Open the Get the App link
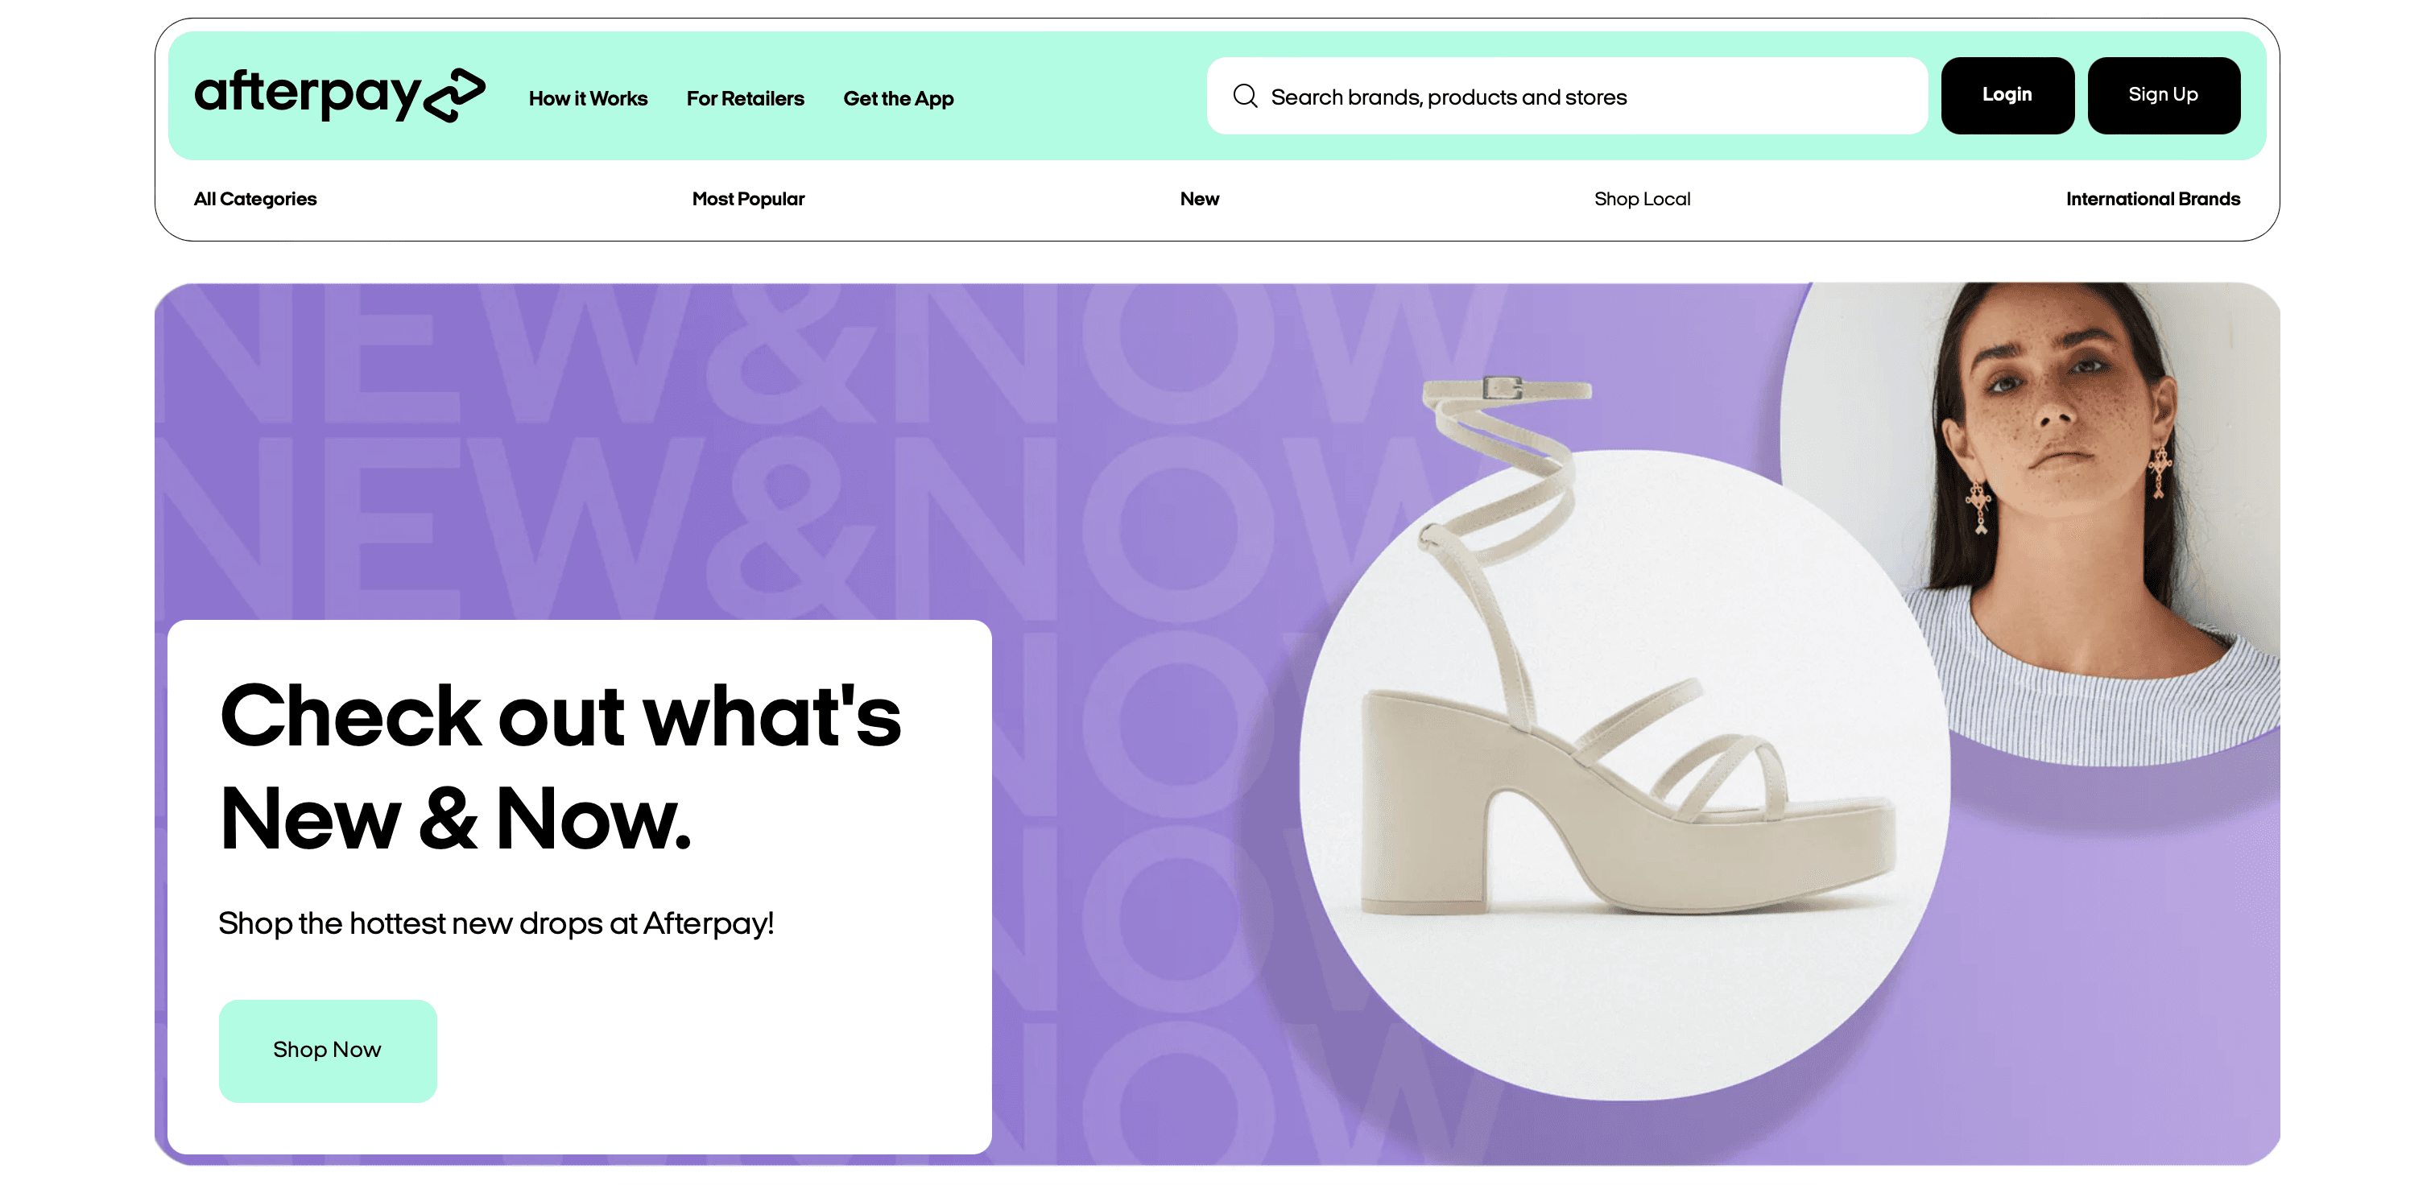The image size is (2435, 1185). click(x=898, y=98)
